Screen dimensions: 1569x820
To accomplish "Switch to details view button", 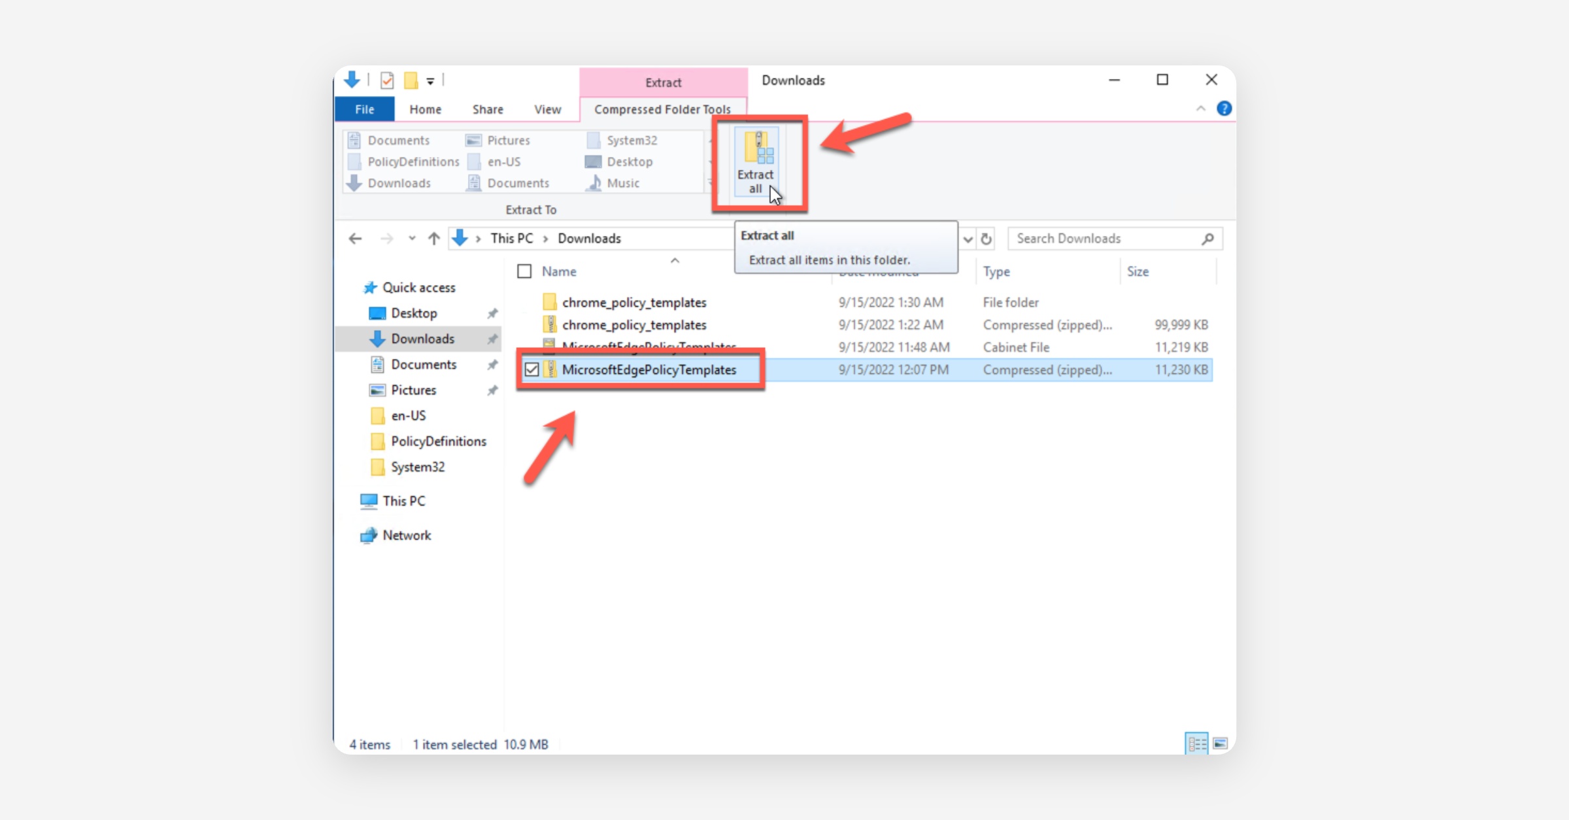I will tap(1196, 743).
